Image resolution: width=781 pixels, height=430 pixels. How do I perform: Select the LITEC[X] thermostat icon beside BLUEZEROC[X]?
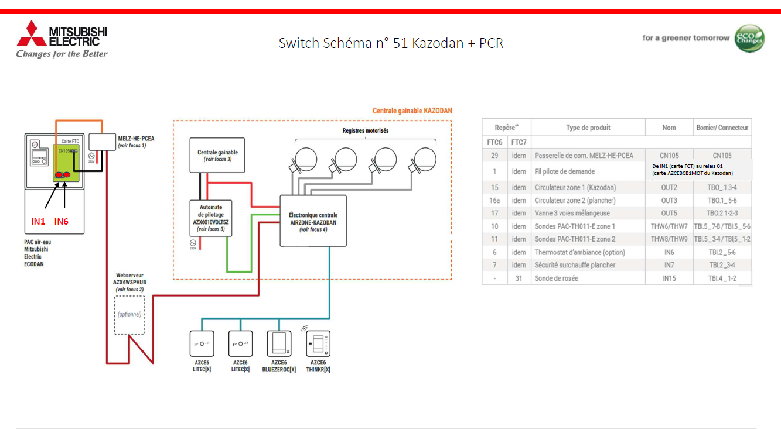pos(241,344)
